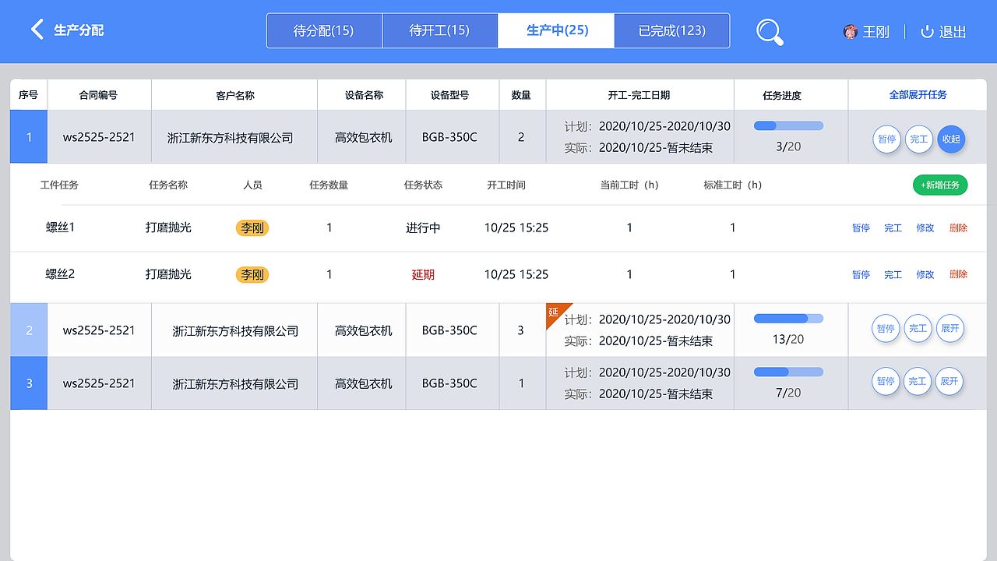997x561 pixels.
Task: Click 开工-完工日期 column header
Action: pos(639,95)
